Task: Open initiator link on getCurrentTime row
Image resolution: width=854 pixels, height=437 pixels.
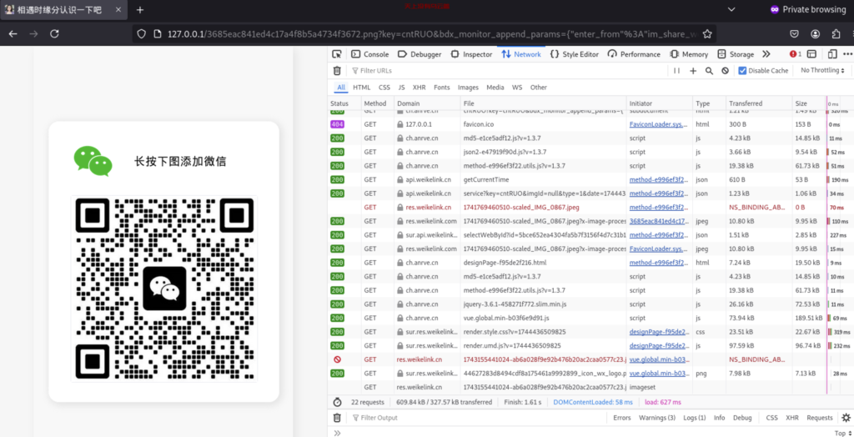Action: pyautogui.click(x=660, y=180)
